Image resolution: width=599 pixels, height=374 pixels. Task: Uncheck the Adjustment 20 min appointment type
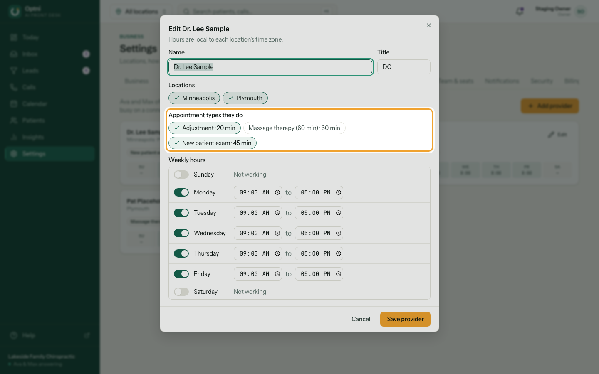(x=205, y=128)
